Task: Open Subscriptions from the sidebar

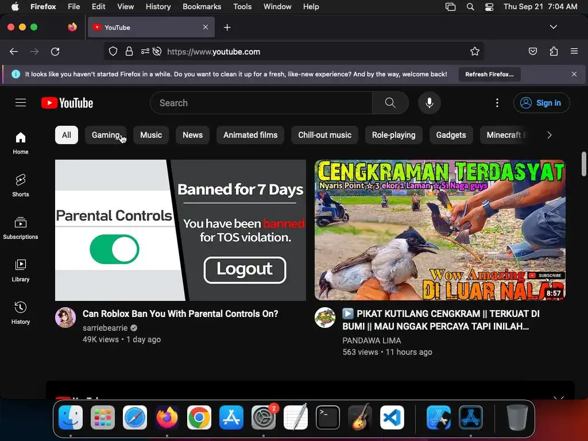Action: click(x=21, y=228)
